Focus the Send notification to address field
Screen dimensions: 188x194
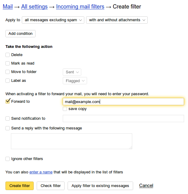(x=123, y=119)
